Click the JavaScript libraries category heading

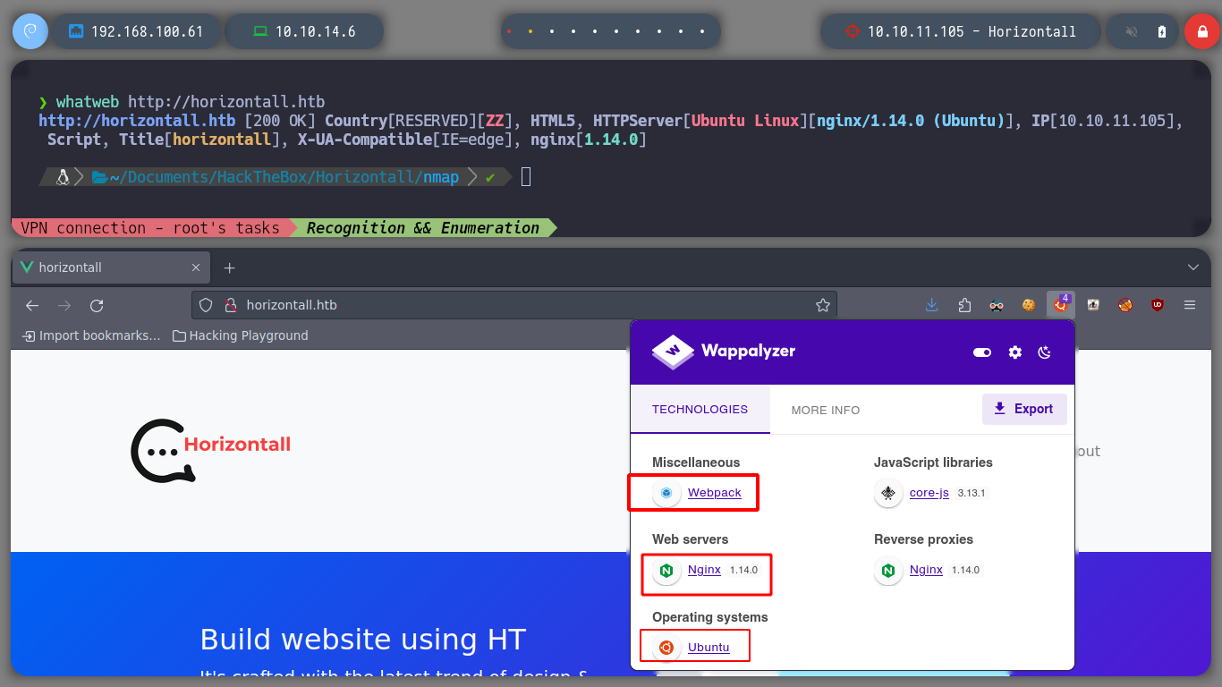tap(933, 462)
